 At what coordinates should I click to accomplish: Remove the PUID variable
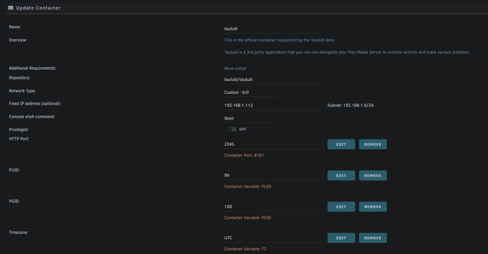pos(373,176)
